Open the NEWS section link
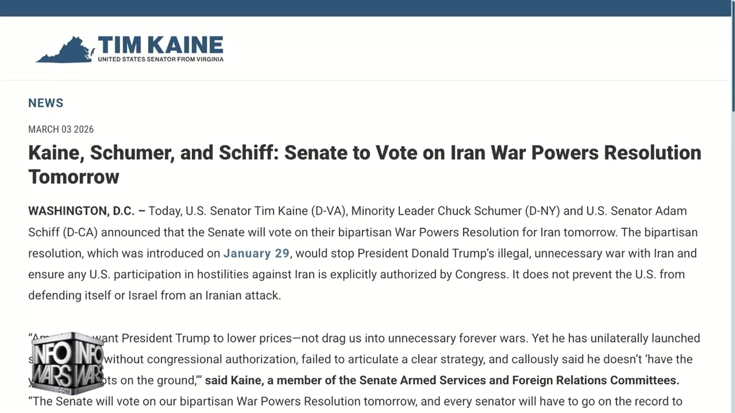Screen dimensions: 735x413 46,103
